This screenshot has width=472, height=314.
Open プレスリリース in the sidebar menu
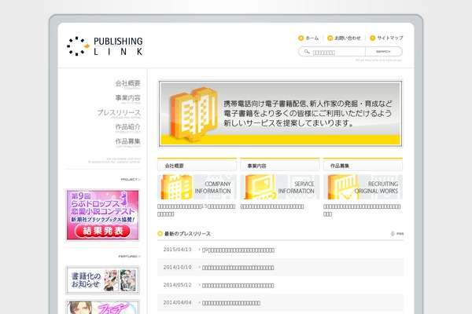tap(119, 114)
